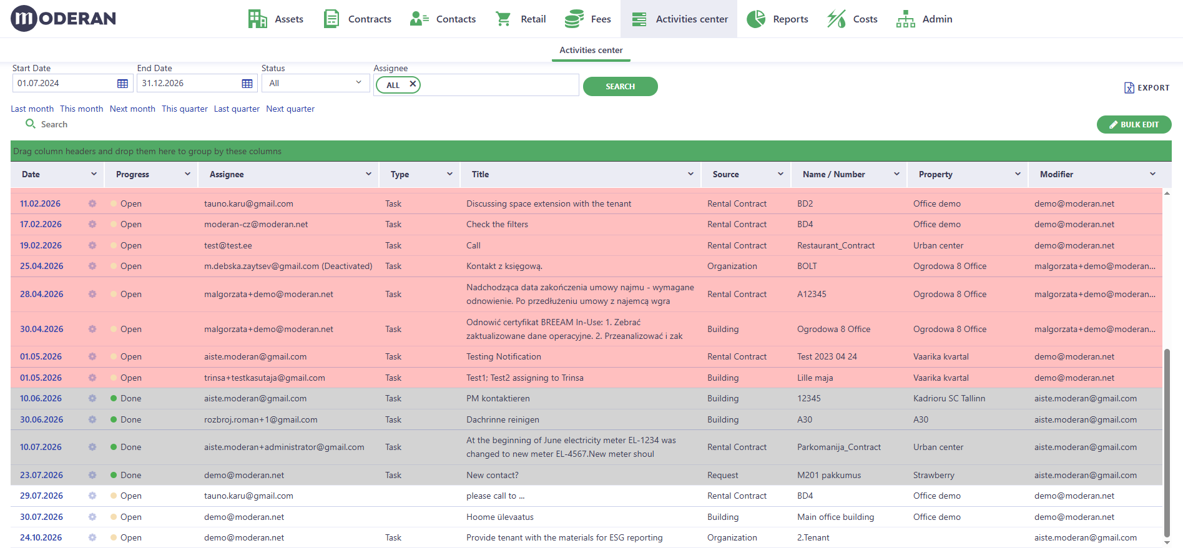Screen dimensions: 1183x548
Task: Open the Assets building icon
Action: tap(257, 19)
